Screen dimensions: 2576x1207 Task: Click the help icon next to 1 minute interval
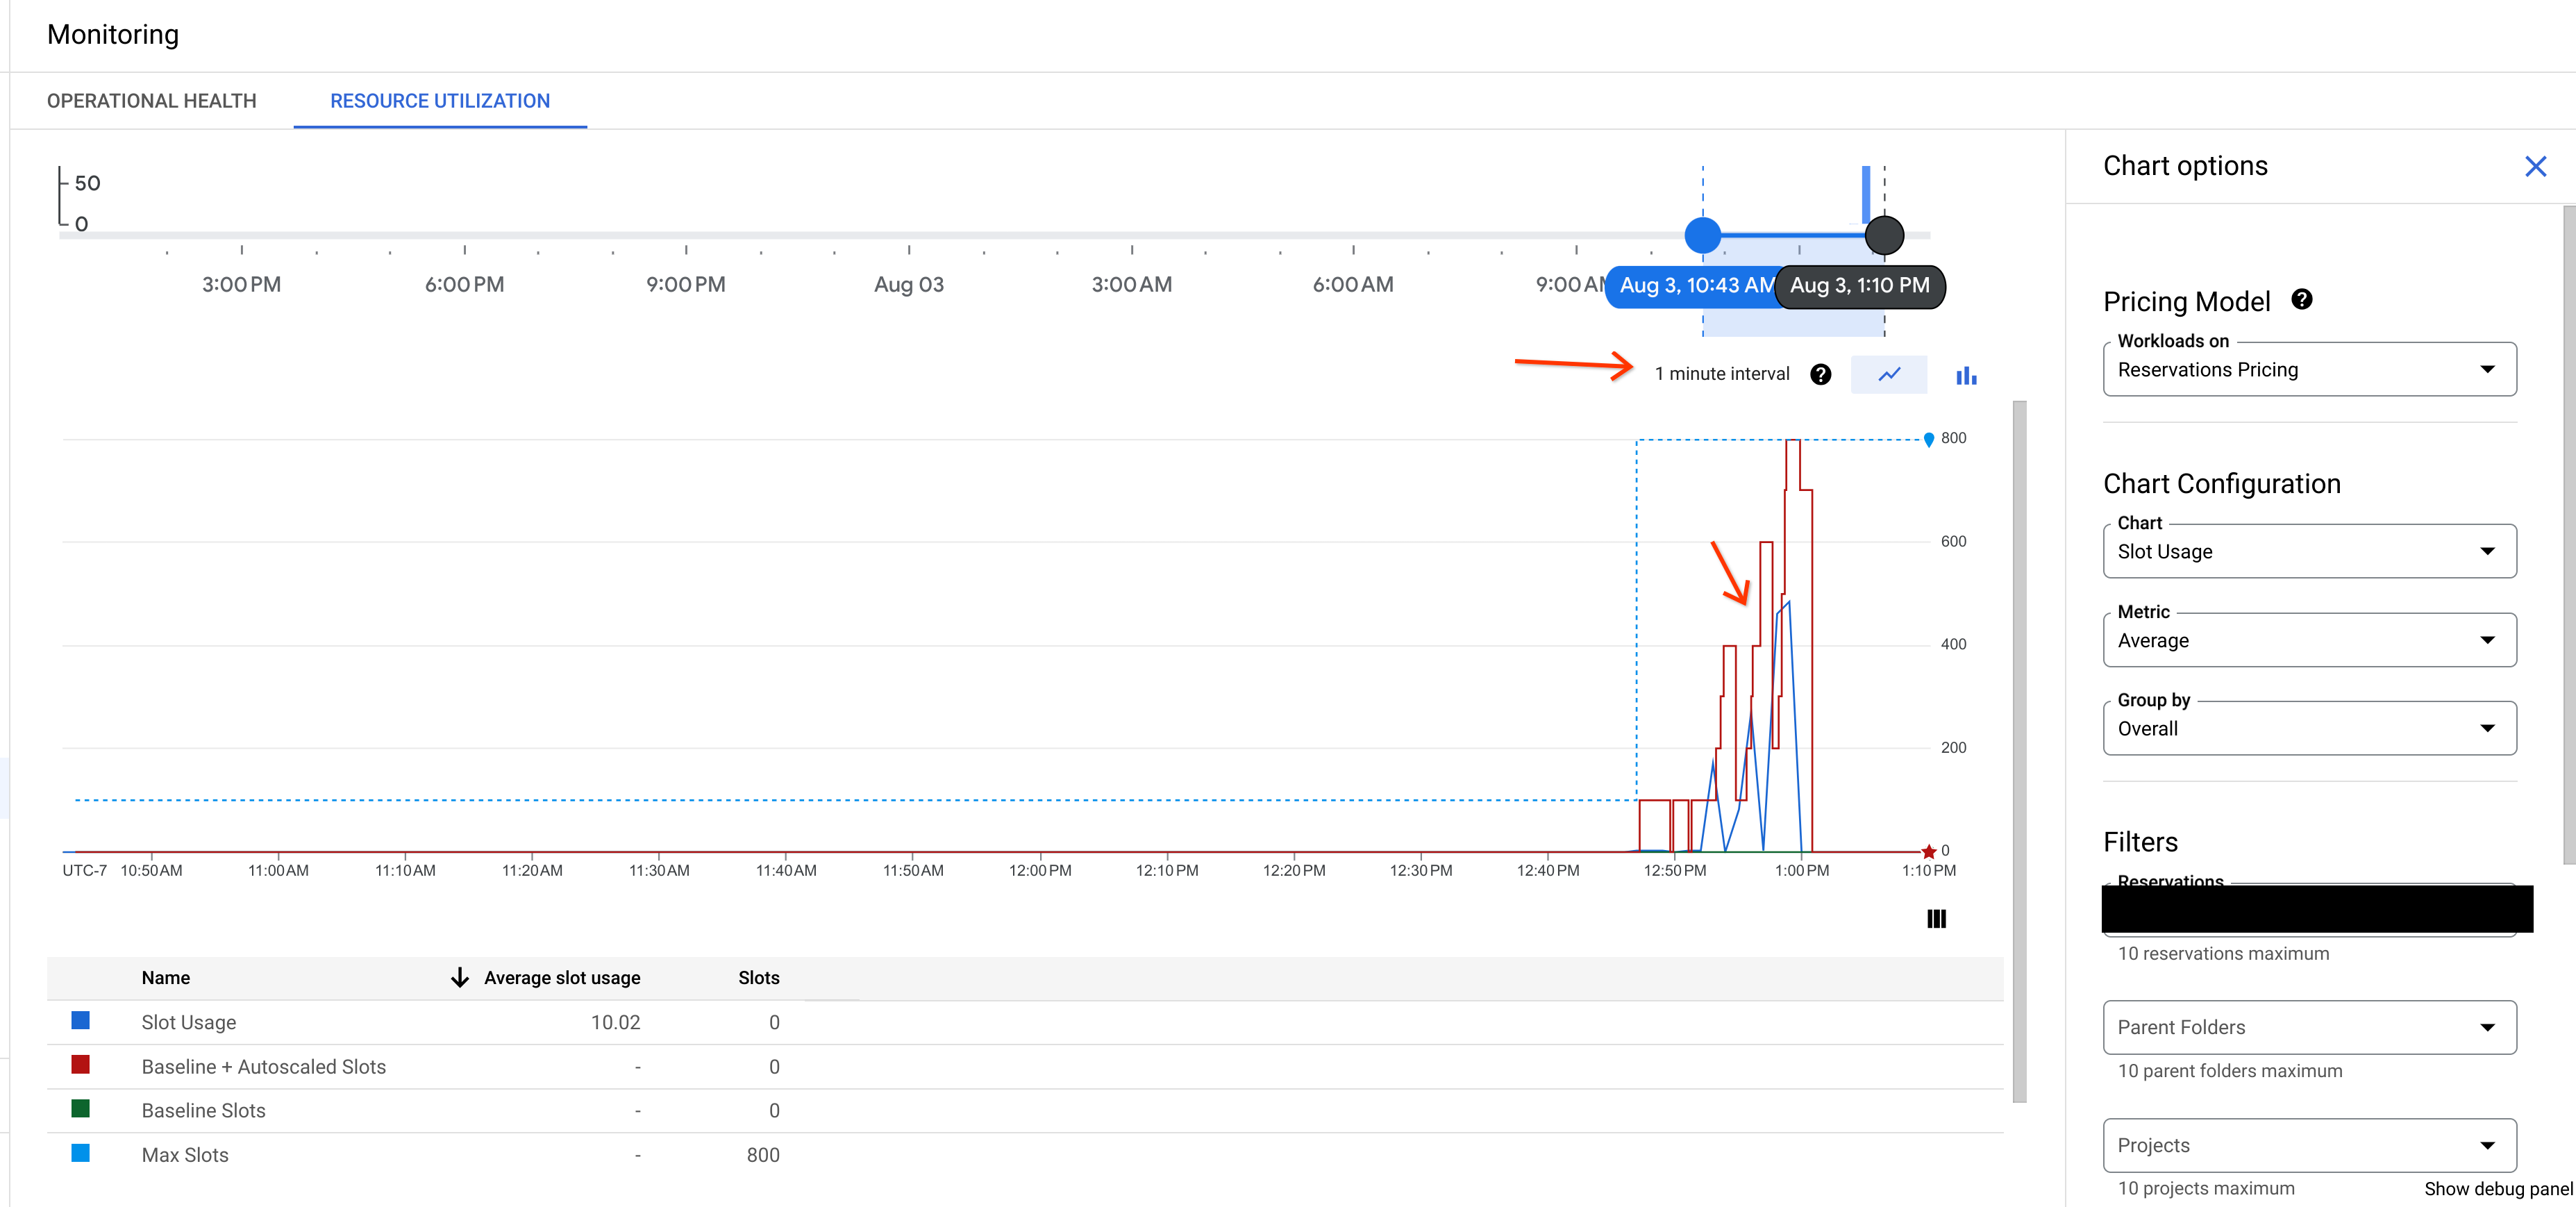click(x=1818, y=374)
